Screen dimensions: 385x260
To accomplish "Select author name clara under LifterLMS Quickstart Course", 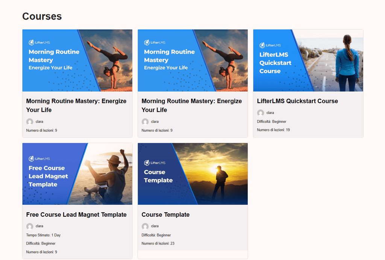I will pos(270,113).
